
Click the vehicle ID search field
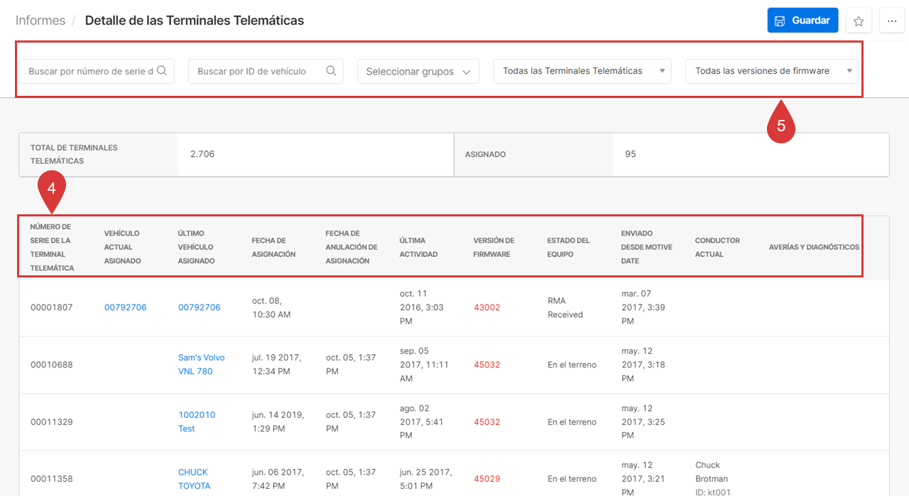tap(266, 71)
